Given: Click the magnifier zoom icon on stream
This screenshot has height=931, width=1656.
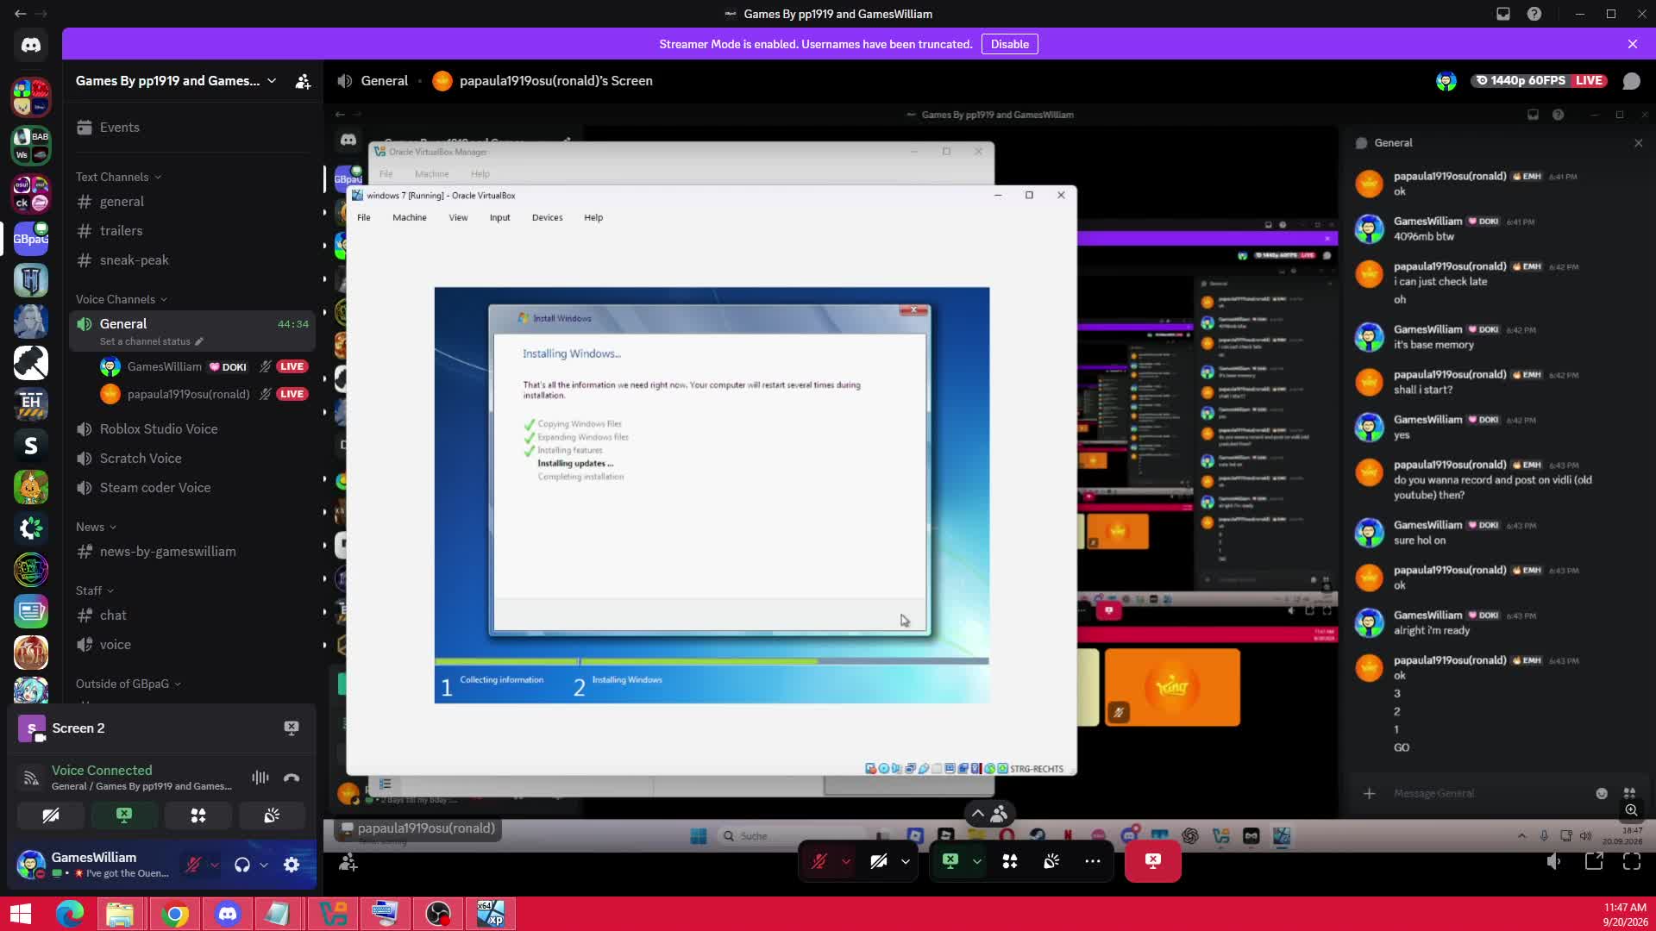Looking at the screenshot, I should coord(1631,810).
